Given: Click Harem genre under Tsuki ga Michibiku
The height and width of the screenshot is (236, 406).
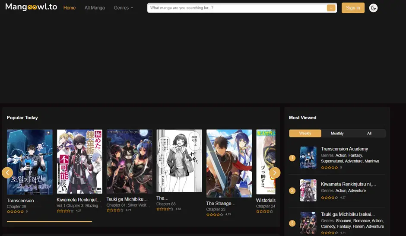Looking at the screenshot, I should [358, 226].
